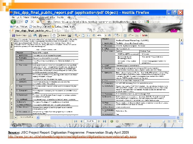Bookmark page using the star icon

click(139, 22)
